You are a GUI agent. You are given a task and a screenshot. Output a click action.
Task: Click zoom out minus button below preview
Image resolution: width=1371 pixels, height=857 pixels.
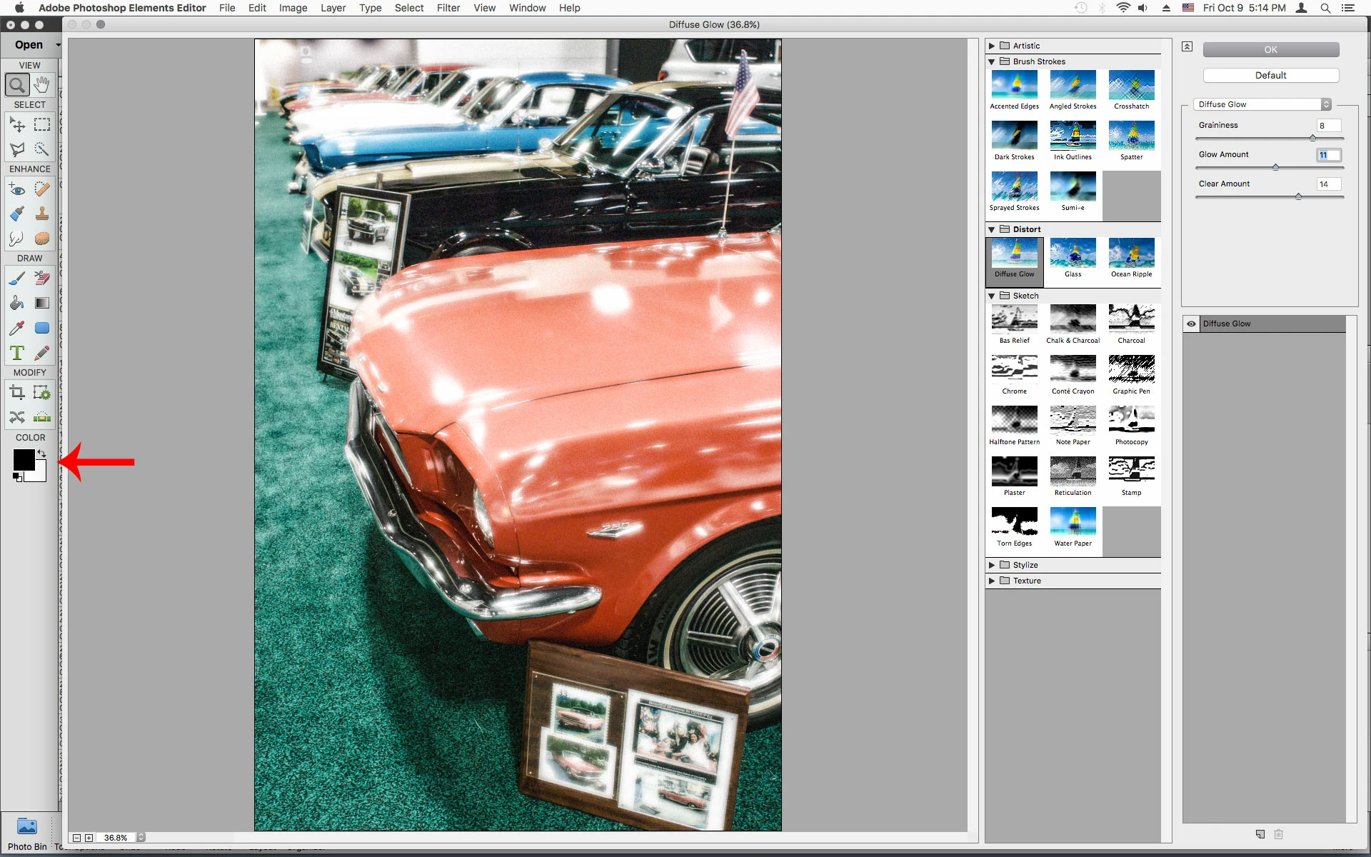(76, 838)
